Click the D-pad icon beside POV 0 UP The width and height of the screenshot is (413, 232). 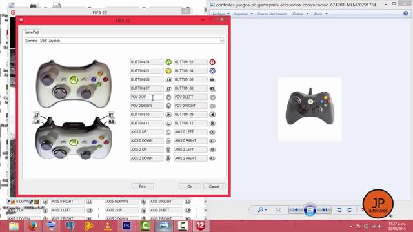coord(168,97)
